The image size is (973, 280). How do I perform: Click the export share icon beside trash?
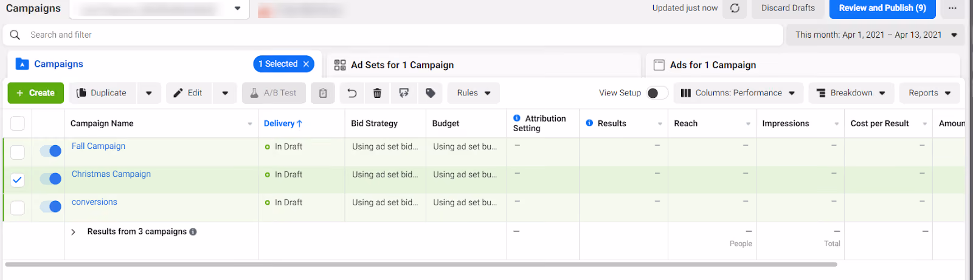pos(404,93)
